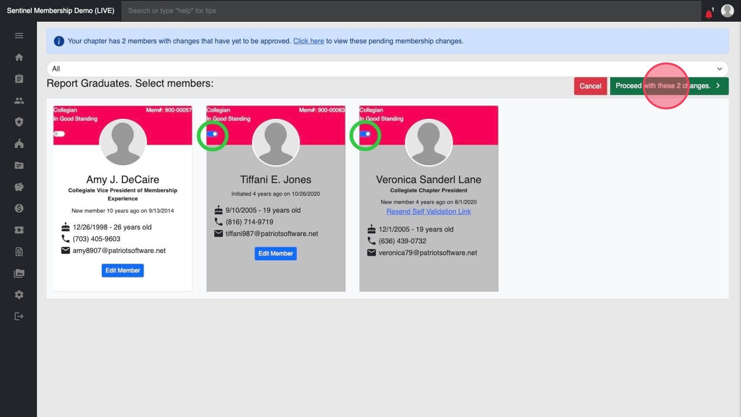Expand the All filter dropdown
The width and height of the screenshot is (741, 417).
tap(388, 69)
